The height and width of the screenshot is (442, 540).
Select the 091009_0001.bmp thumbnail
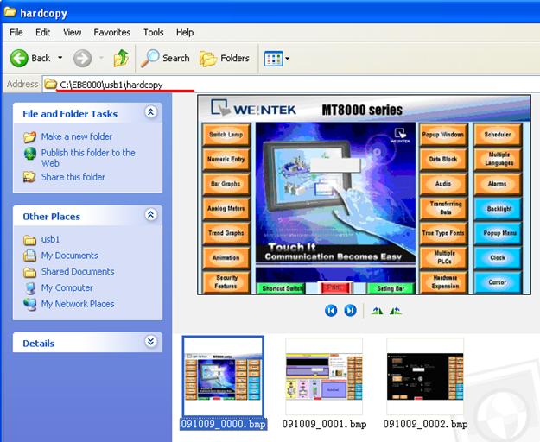[324, 376]
